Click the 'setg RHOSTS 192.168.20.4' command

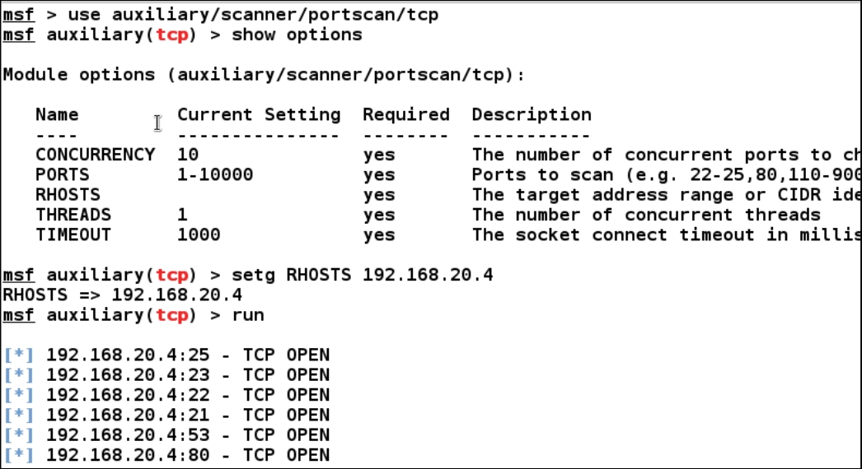(363, 275)
